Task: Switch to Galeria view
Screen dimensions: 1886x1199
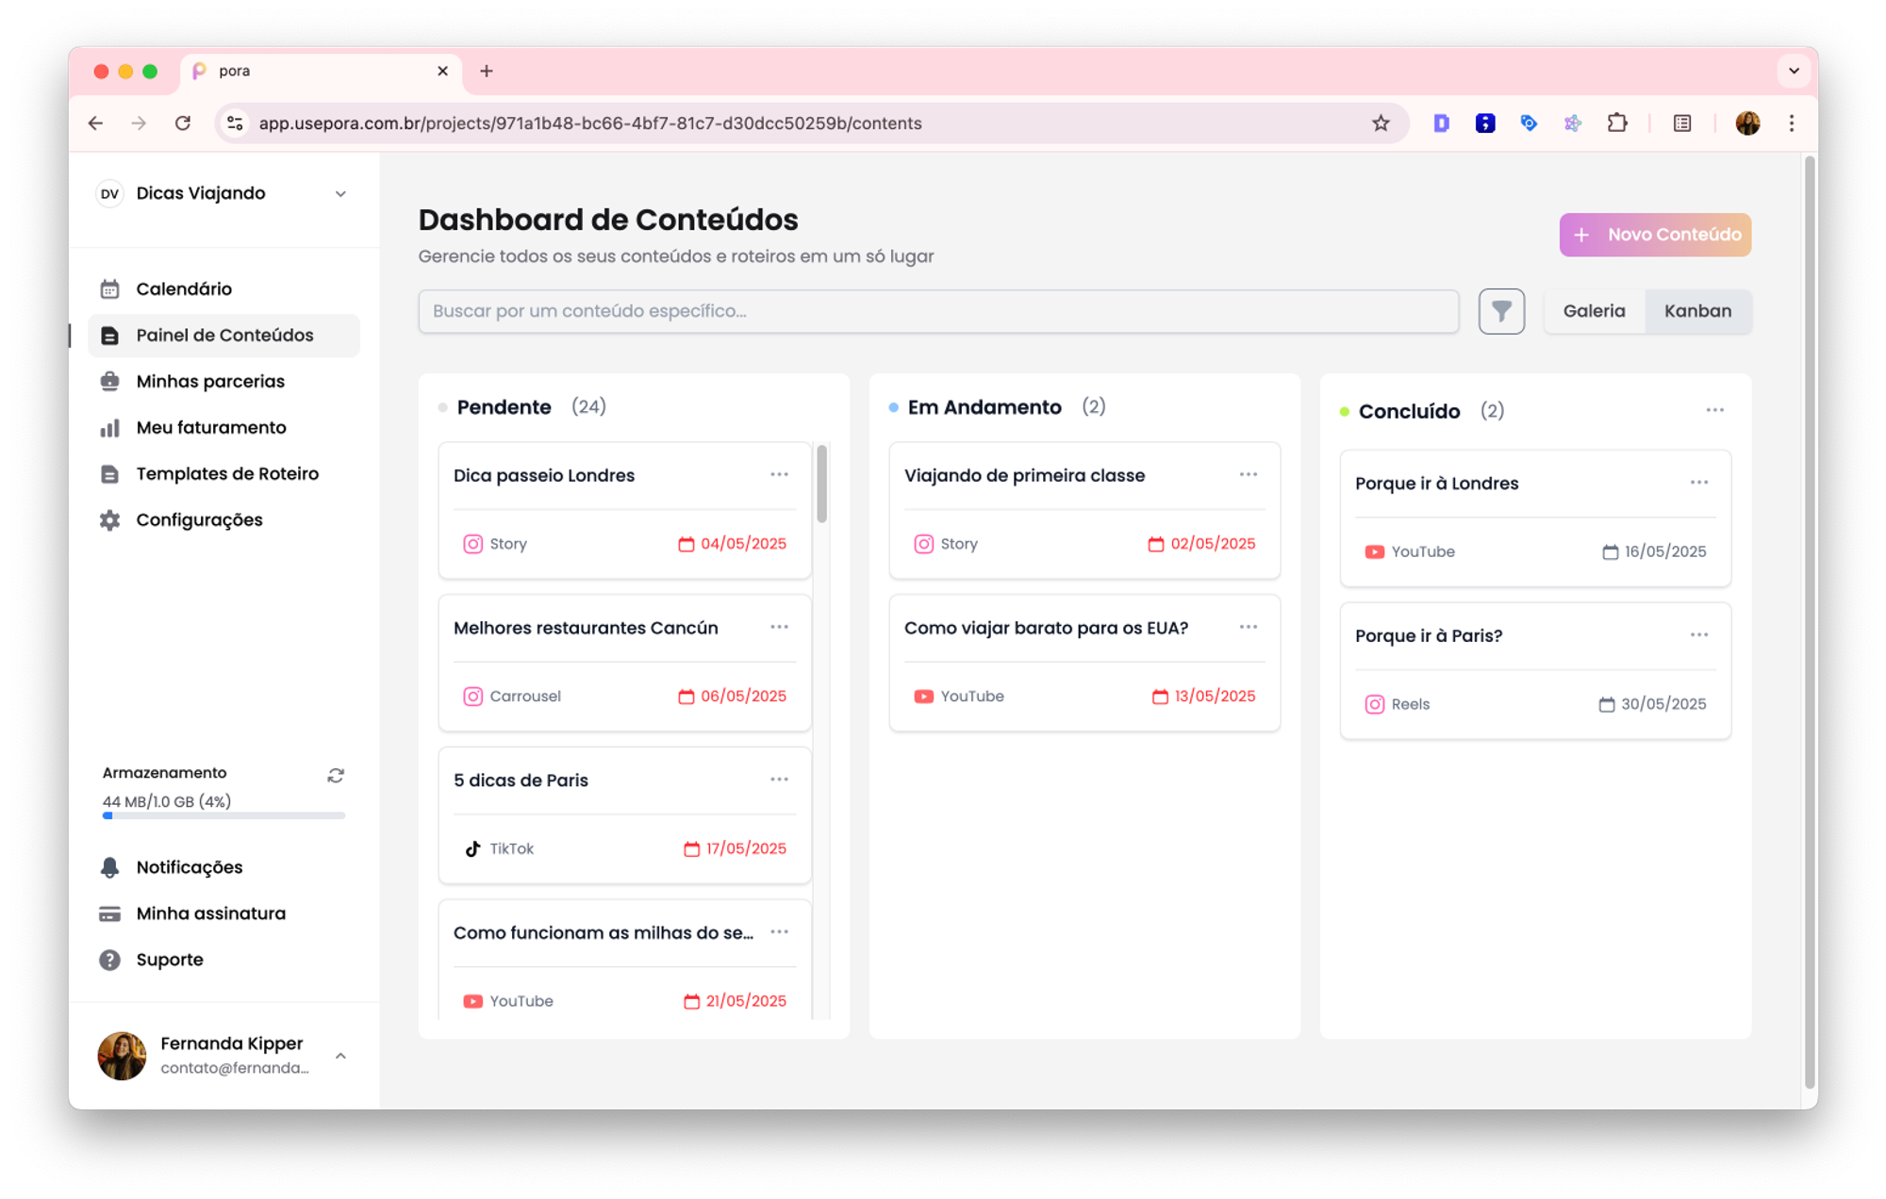Action: [x=1594, y=311]
